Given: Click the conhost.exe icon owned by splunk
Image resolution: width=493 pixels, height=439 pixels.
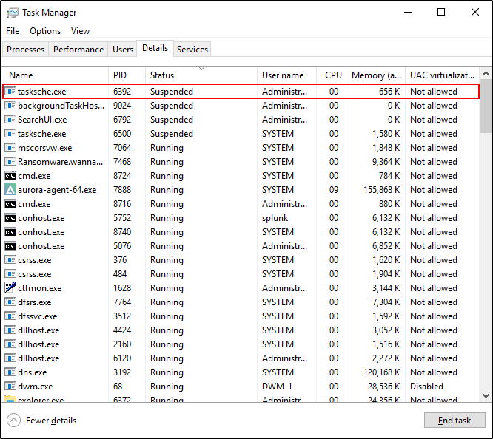Looking at the screenshot, I should 10,218.
